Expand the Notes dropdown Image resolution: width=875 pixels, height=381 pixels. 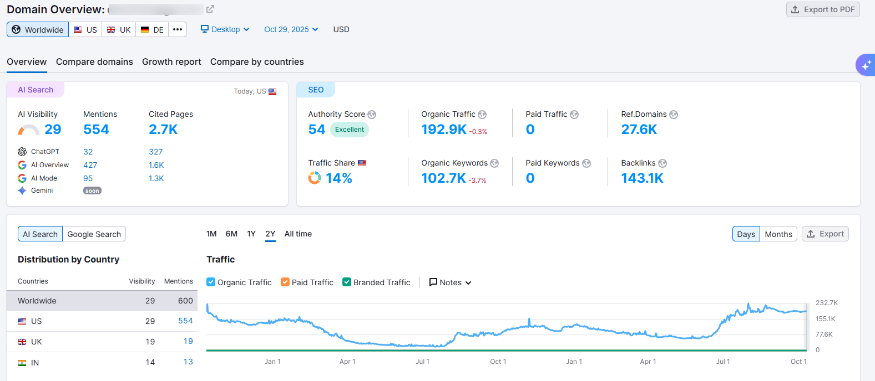click(x=451, y=282)
